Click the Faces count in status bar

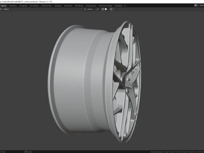(x=188, y=152)
